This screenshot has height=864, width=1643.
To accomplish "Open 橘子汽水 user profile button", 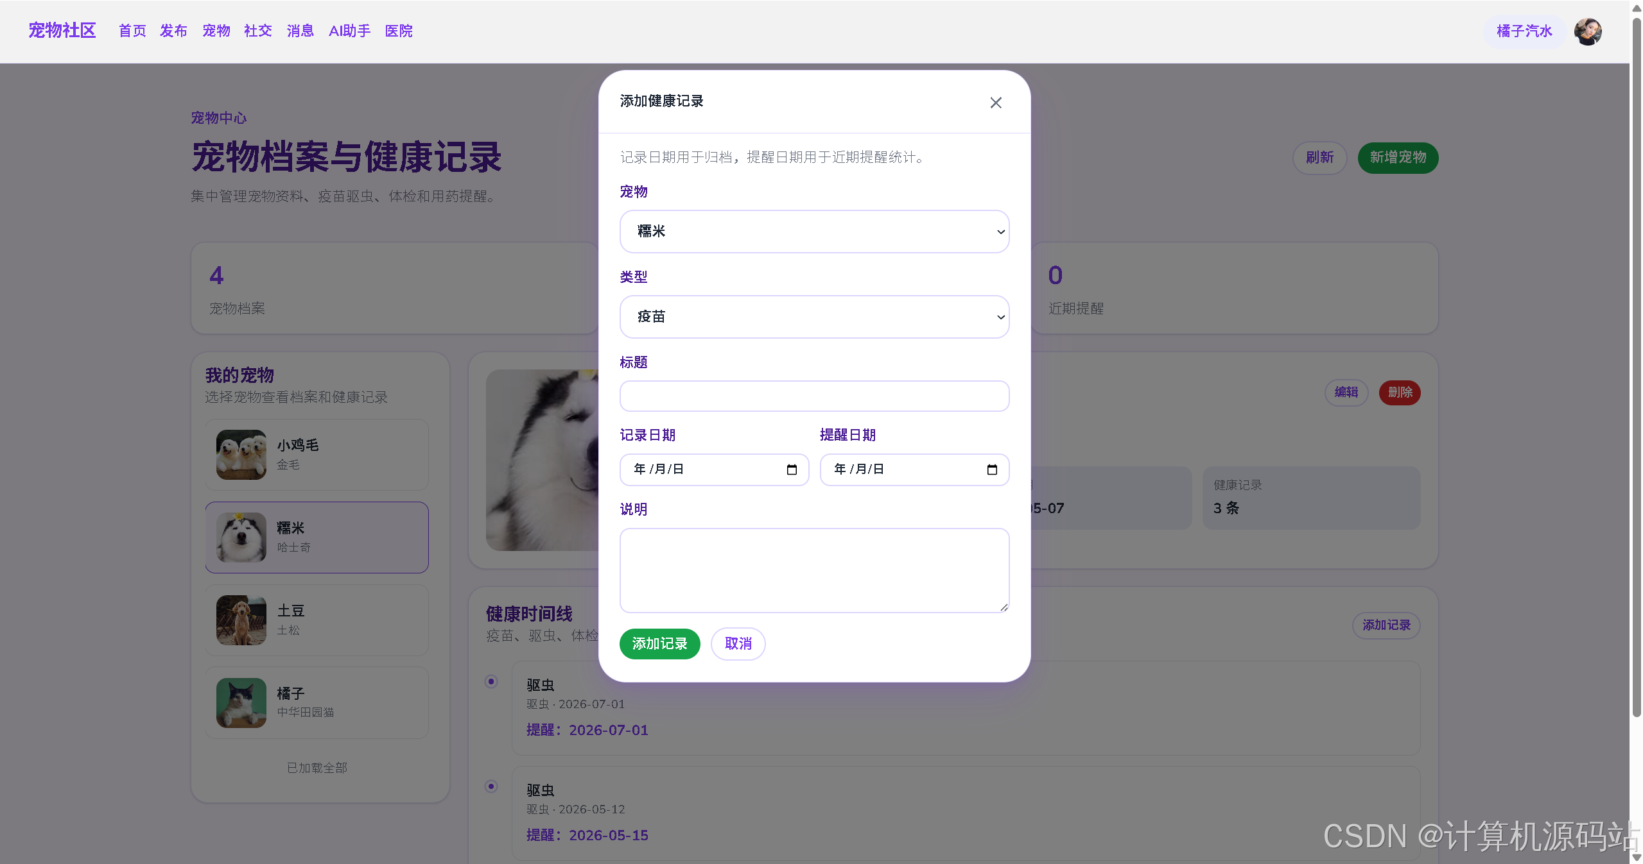I will click(x=1524, y=31).
